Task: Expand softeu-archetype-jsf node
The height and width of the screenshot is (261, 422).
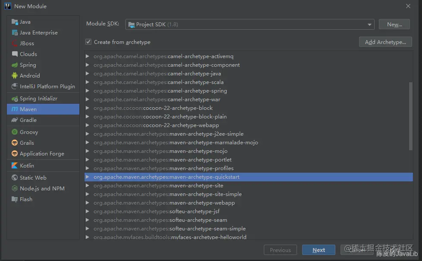Action: coord(87,211)
